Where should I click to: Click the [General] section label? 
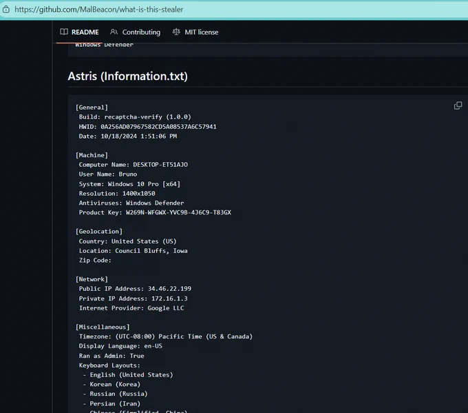[x=92, y=108]
